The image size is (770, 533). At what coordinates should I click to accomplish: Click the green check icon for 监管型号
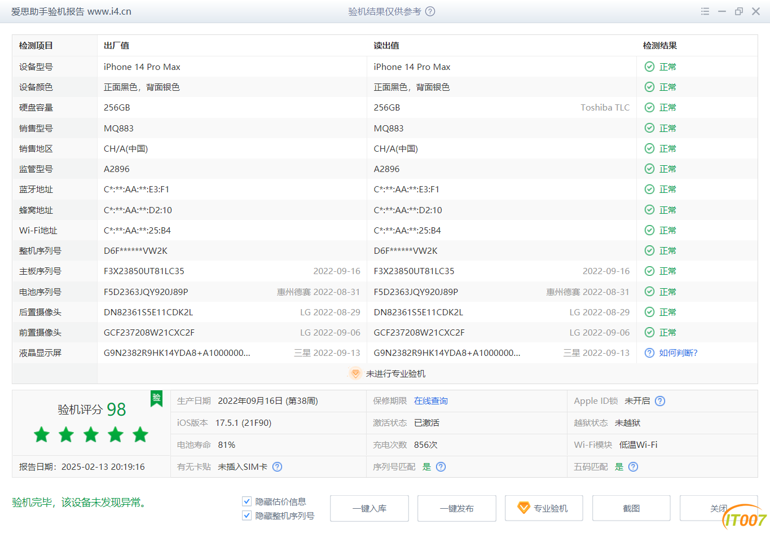coord(649,169)
